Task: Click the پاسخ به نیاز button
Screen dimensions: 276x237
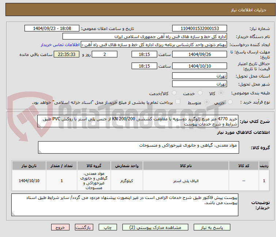Action: (212, 227)
